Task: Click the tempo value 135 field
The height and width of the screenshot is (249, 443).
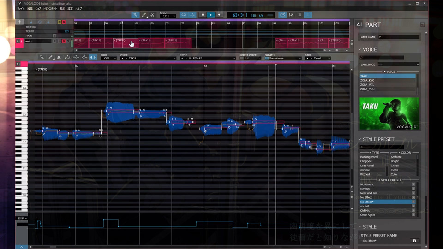Action: pos(64,31)
